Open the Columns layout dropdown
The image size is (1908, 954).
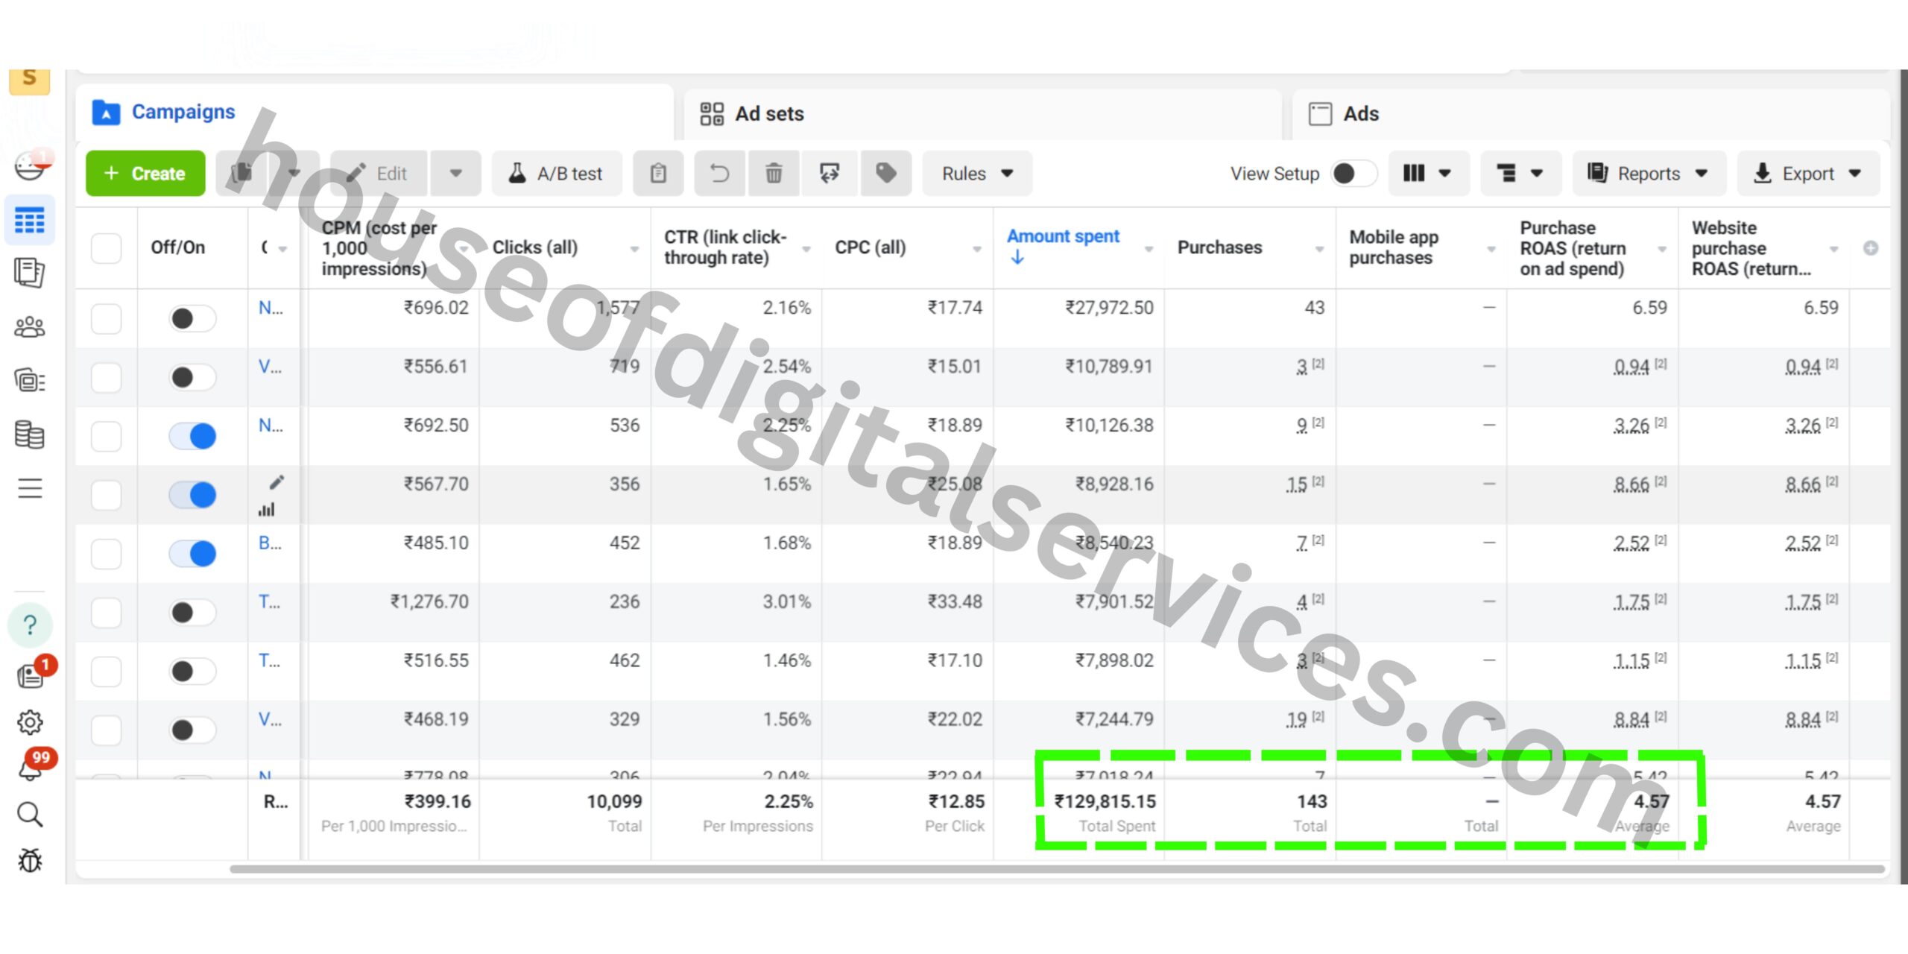click(1428, 174)
